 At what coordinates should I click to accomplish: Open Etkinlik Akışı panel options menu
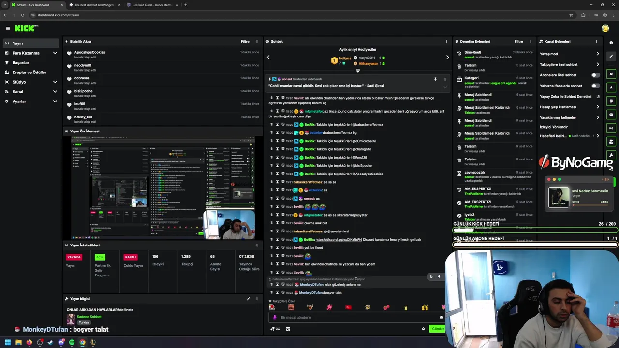point(257,41)
